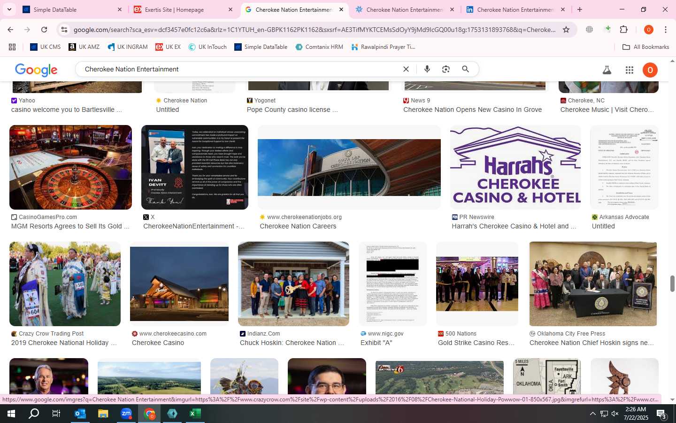Click the page vertical scrollbar thumb
Image resolution: width=676 pixels, height=423 pixels.
pyautogui.click(x=672, y=284)
